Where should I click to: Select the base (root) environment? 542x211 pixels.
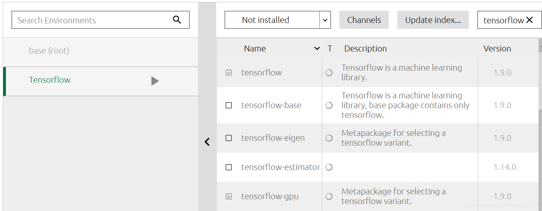pyautogui.click(x=49, y=51)
